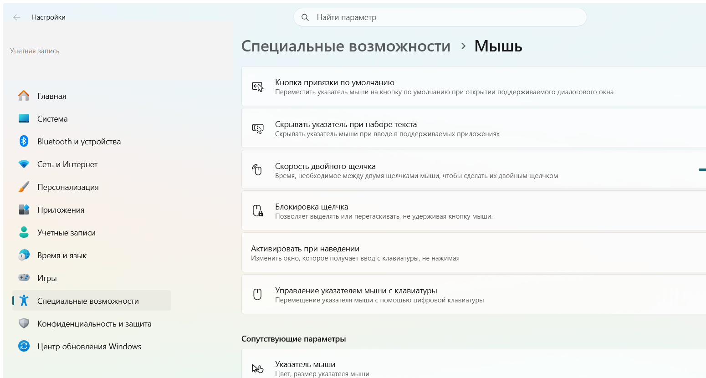Click the Найти параметр search field
This screenshot has height=378, width=706.
440,17
